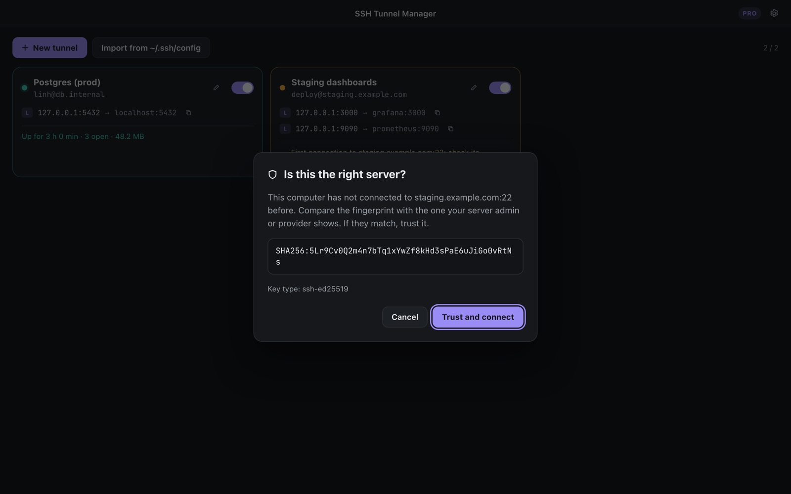The height and width of the screenshot is (494, 791).
Task: Click the "Key type: ssh-ed25519" label
Action: 308,289
